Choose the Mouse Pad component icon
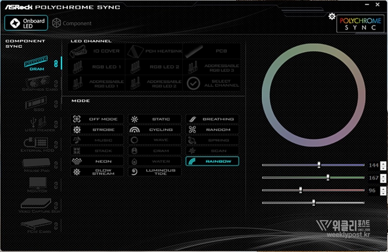Screen dimensions: 388x252 click(37, 164)
